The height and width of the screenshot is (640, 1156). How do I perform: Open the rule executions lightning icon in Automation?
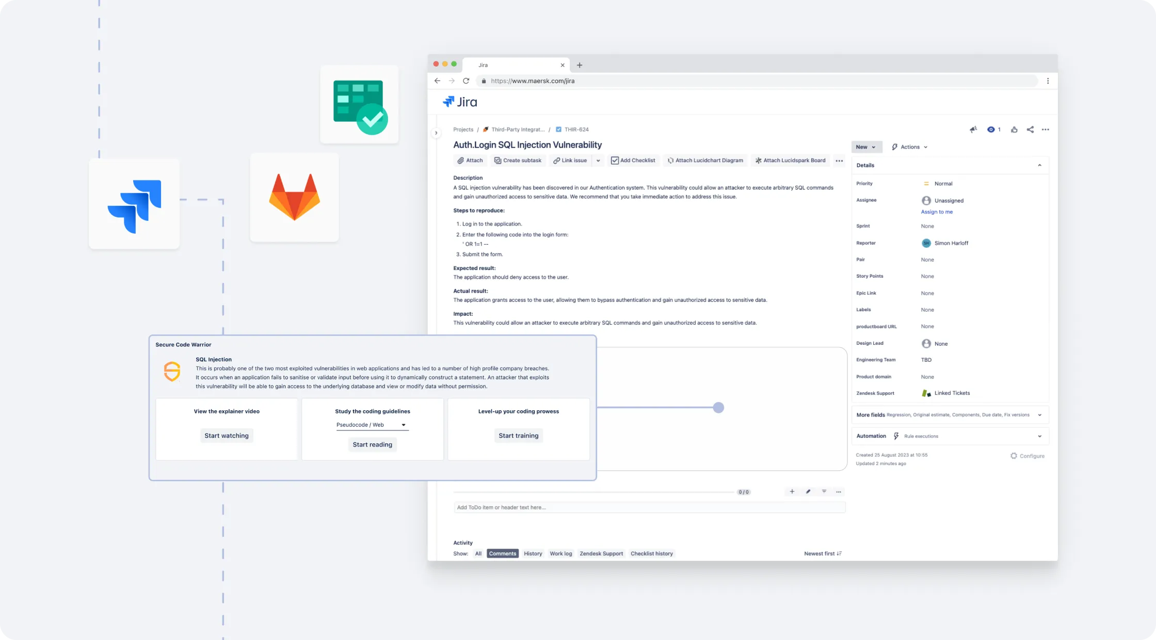point(895,436)
